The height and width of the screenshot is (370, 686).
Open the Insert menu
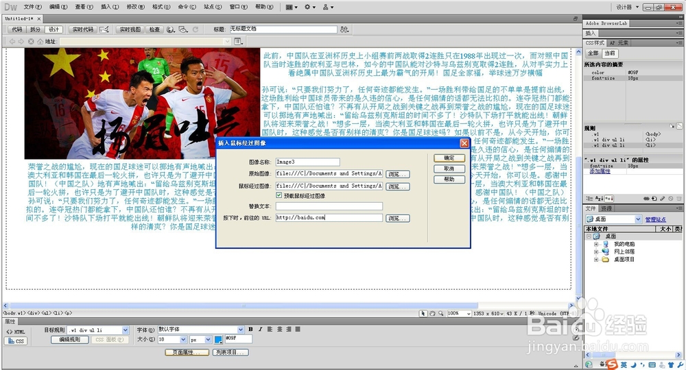click(x=109, y=7)
